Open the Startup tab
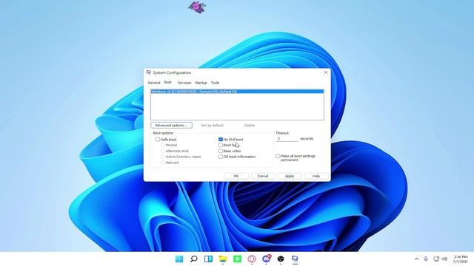 click(201, 83)
